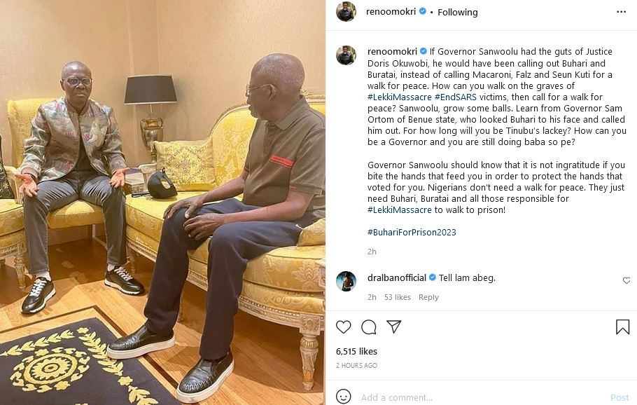Screen dimensions: 637x405
Task: Open the emoji picker smiley icon
Action: click(343, 397)
